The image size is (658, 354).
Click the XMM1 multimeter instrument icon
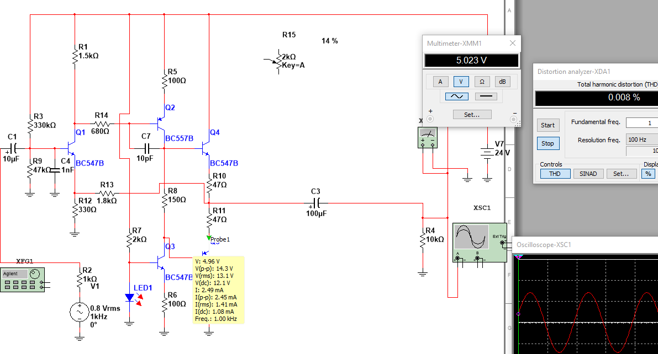click(427, 138)
